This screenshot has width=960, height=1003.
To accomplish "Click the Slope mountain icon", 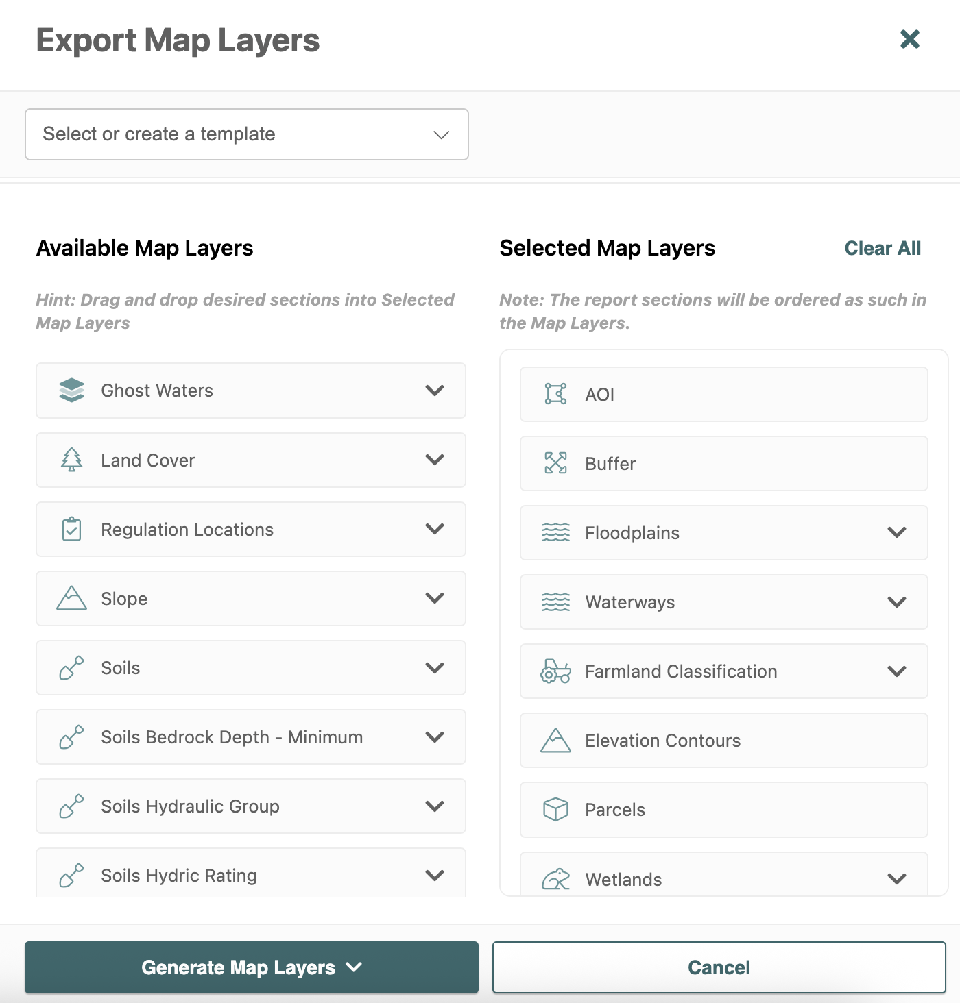I will [x=71, y=599].
